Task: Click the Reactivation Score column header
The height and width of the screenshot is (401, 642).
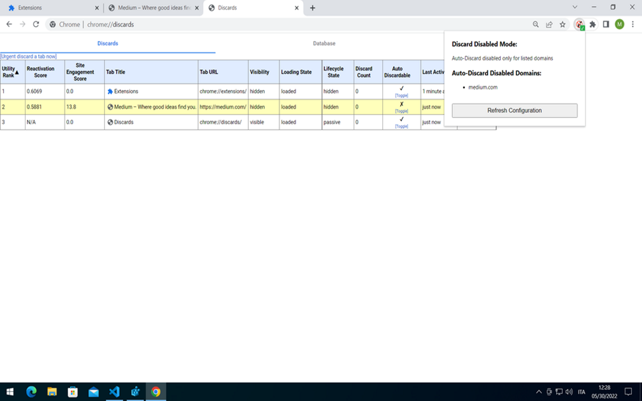Action: pyautogui.click(x=45, y=72)
